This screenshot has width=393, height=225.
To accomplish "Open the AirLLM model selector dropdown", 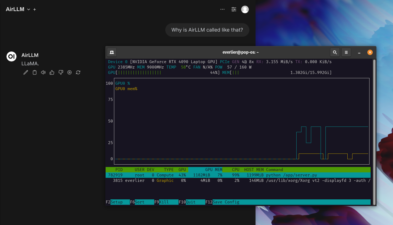I will click(x=18, y=9).
